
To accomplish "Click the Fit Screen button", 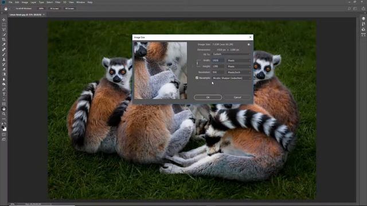I will point(54,9).
